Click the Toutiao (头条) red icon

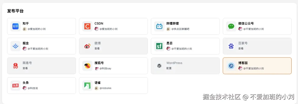pyautogui.click(x=15, y=86)
